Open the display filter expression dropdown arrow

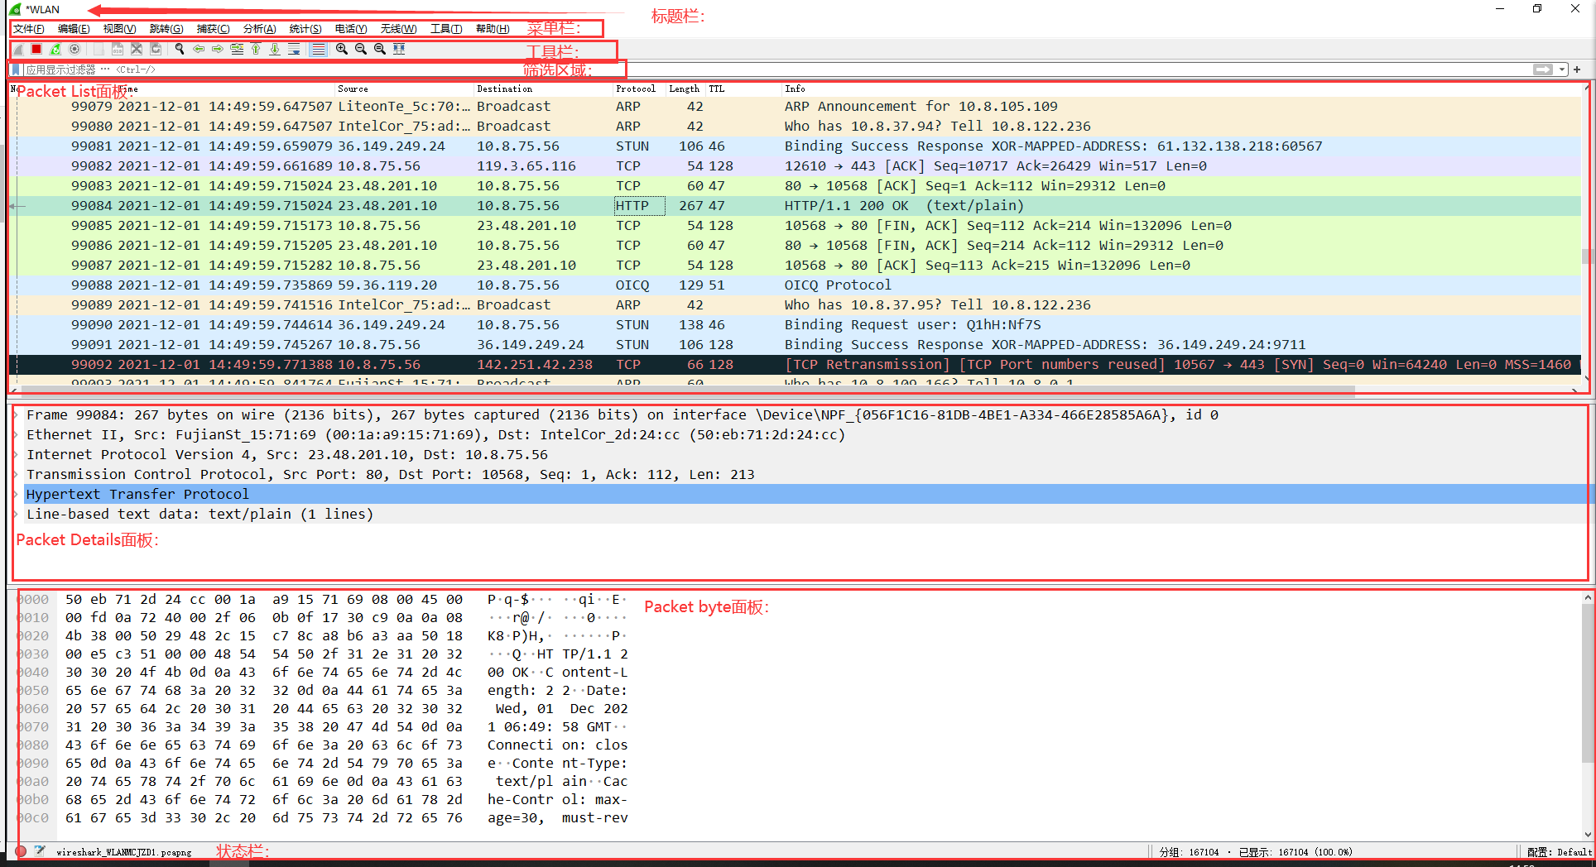1561,69
